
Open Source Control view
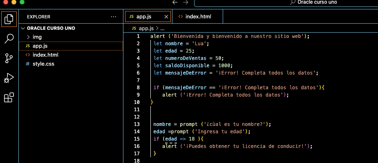[x=9, y=58]
